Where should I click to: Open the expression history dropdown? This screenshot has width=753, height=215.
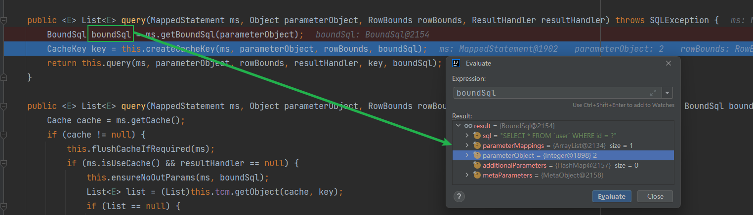click(668, 93)
